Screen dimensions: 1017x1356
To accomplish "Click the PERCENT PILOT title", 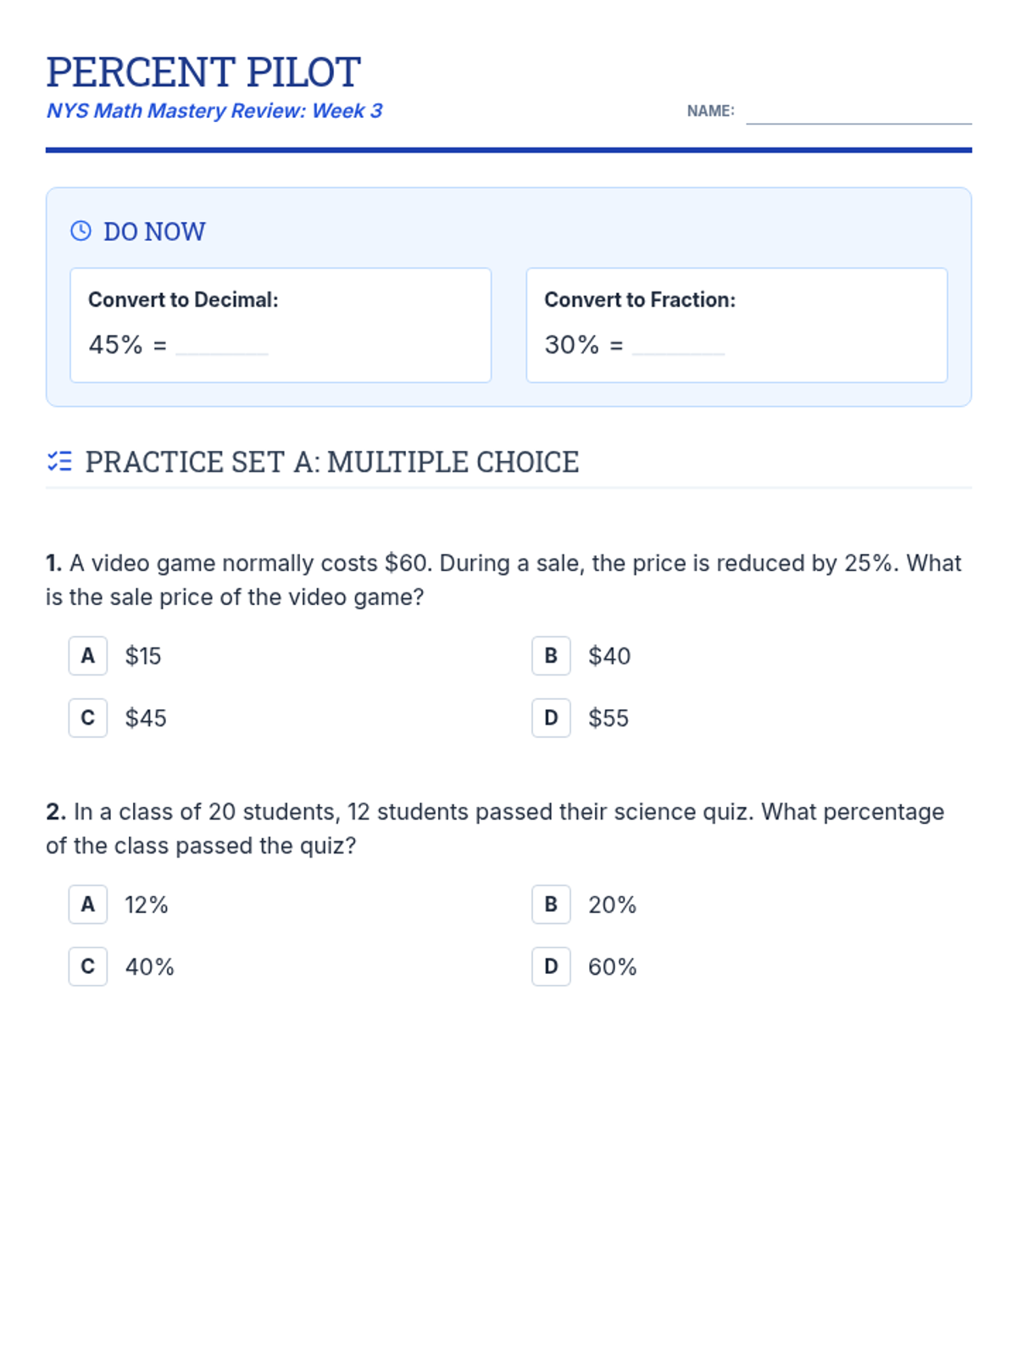I will point(203,72).
